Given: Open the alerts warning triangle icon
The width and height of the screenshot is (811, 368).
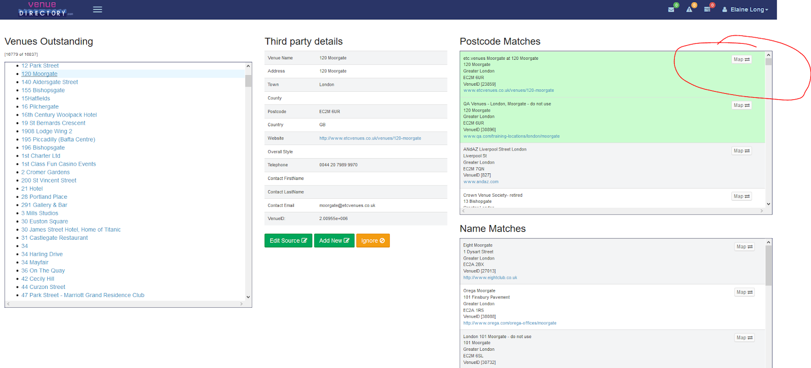Looking at the screenshot, I should point(689,10).
